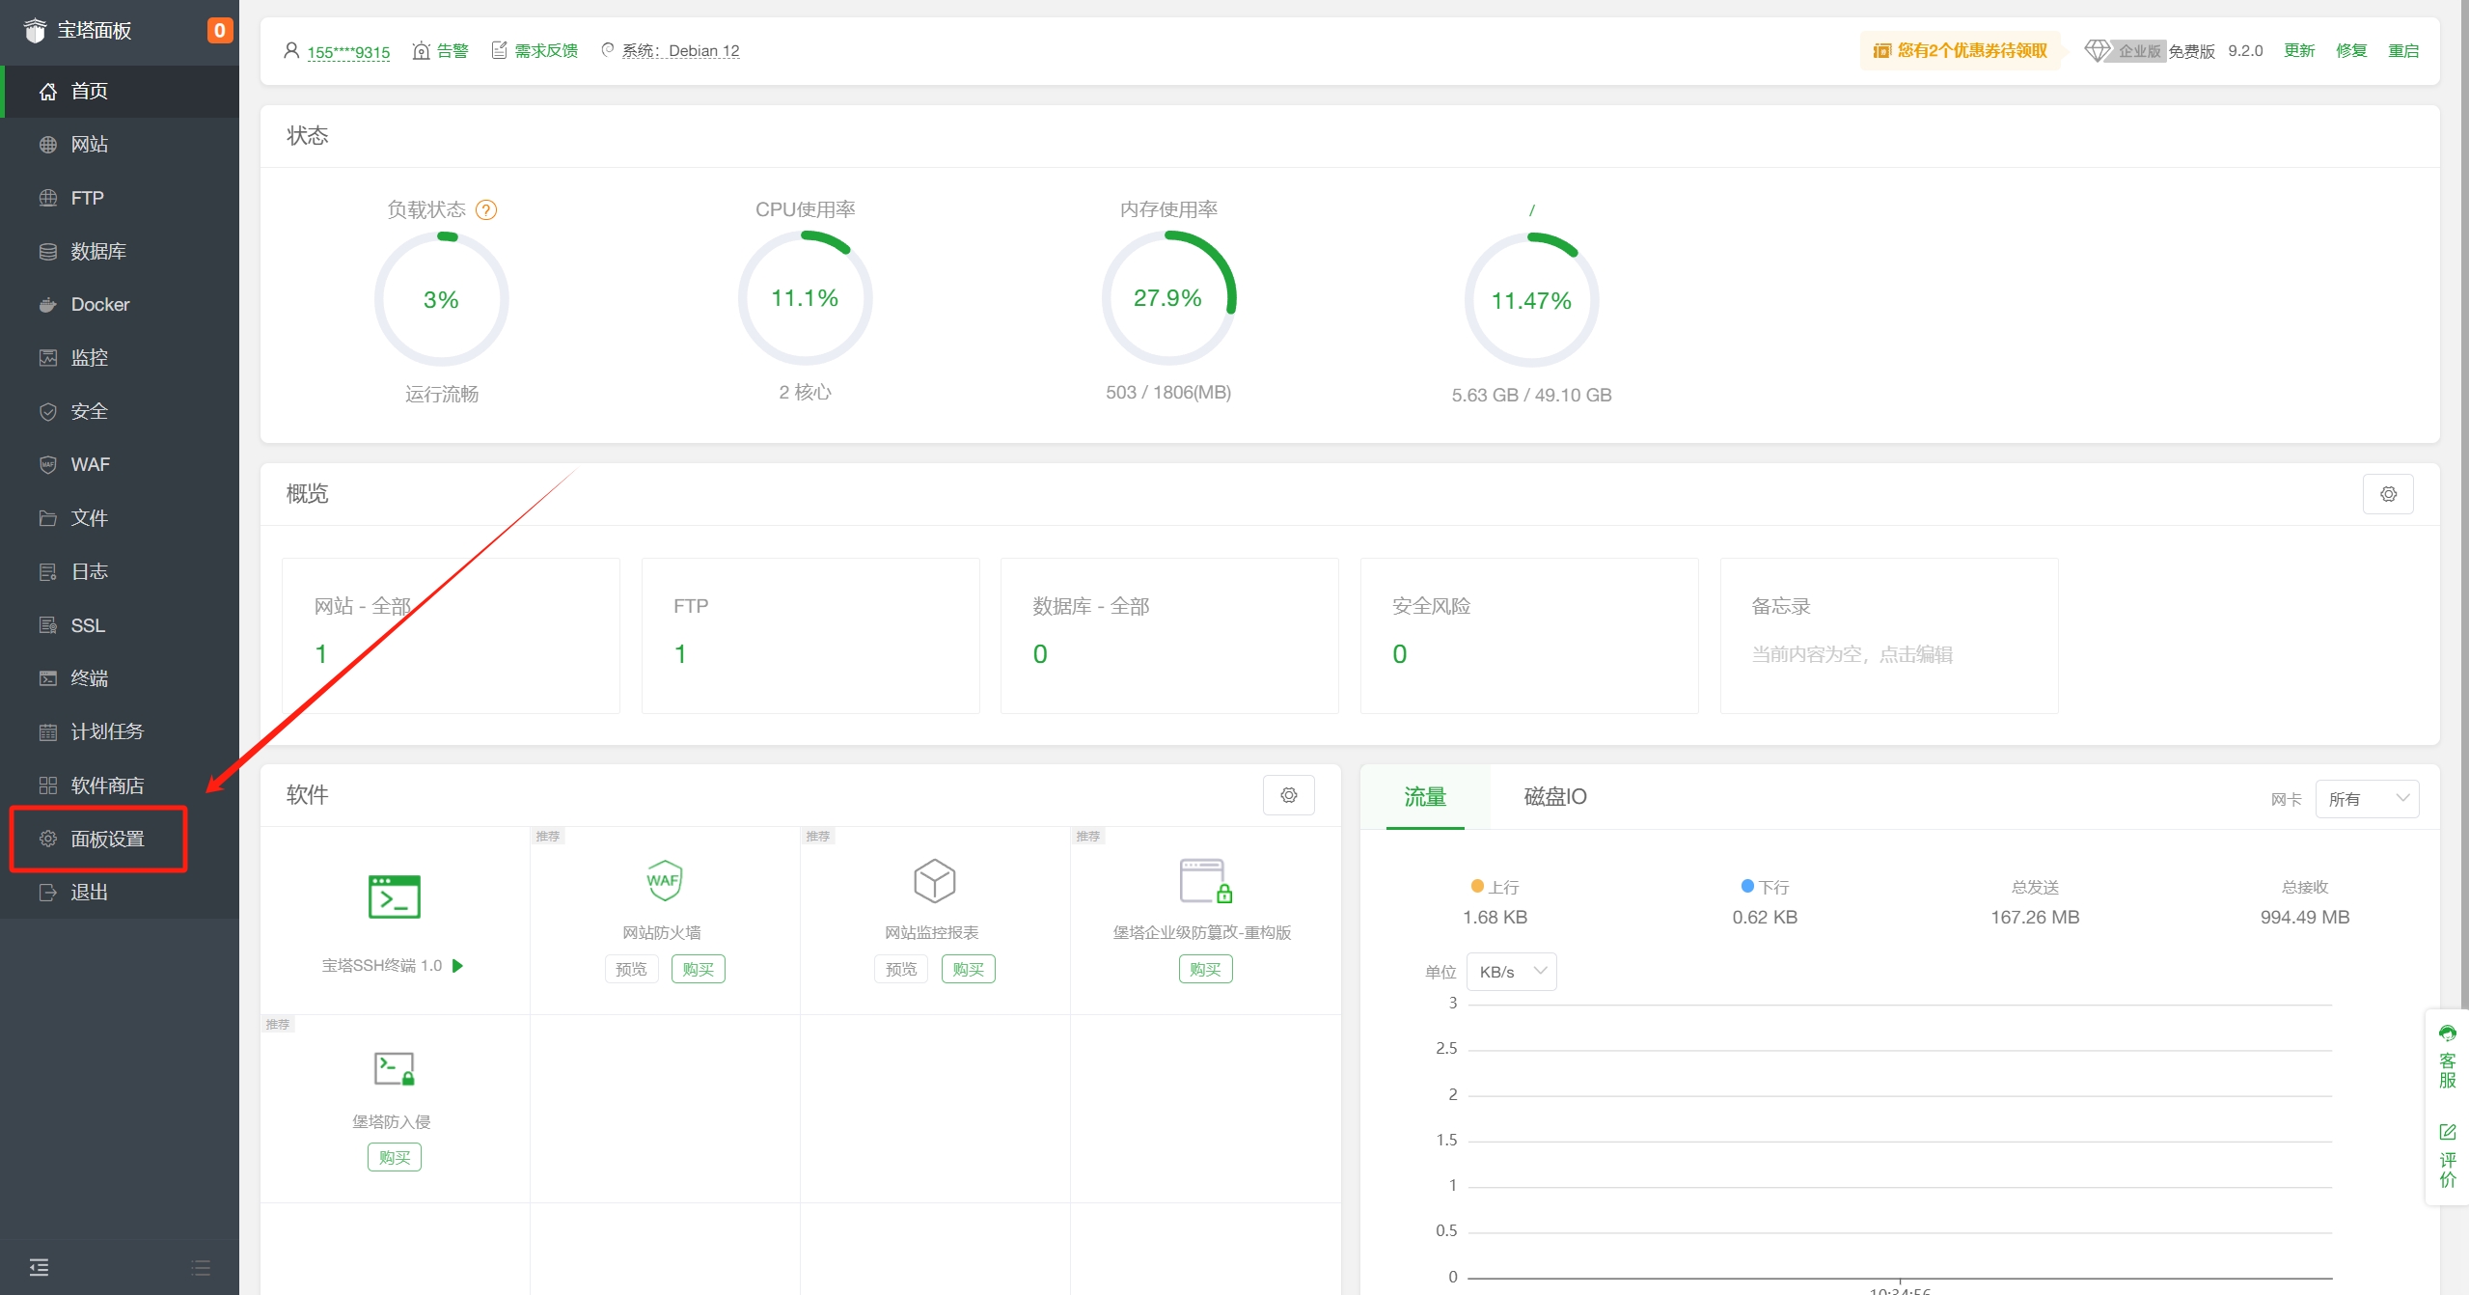Click the 内存使用率 27.9% gauge
This screenshot has height=1295, width=2469.
(x=1167, y=298)
